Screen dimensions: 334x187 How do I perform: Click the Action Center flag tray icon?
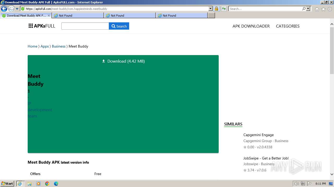point(309,184)
